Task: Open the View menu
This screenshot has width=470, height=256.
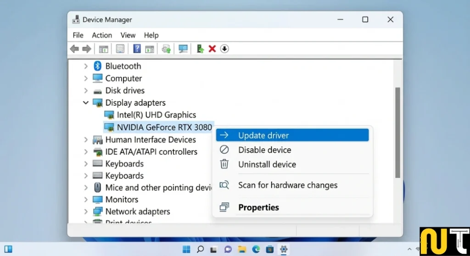Action: pos(128,35)
